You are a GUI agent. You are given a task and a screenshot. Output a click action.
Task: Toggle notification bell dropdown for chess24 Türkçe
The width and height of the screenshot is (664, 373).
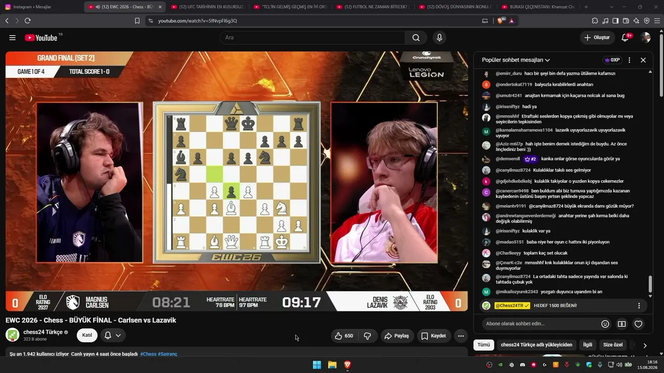point(113,335)
